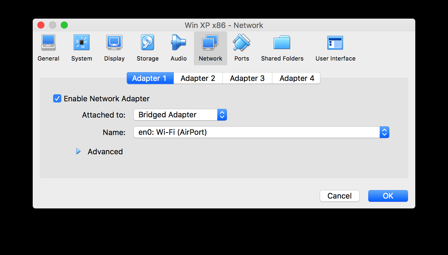
Task: Open the General settings icon
Action: pos(48,42)
